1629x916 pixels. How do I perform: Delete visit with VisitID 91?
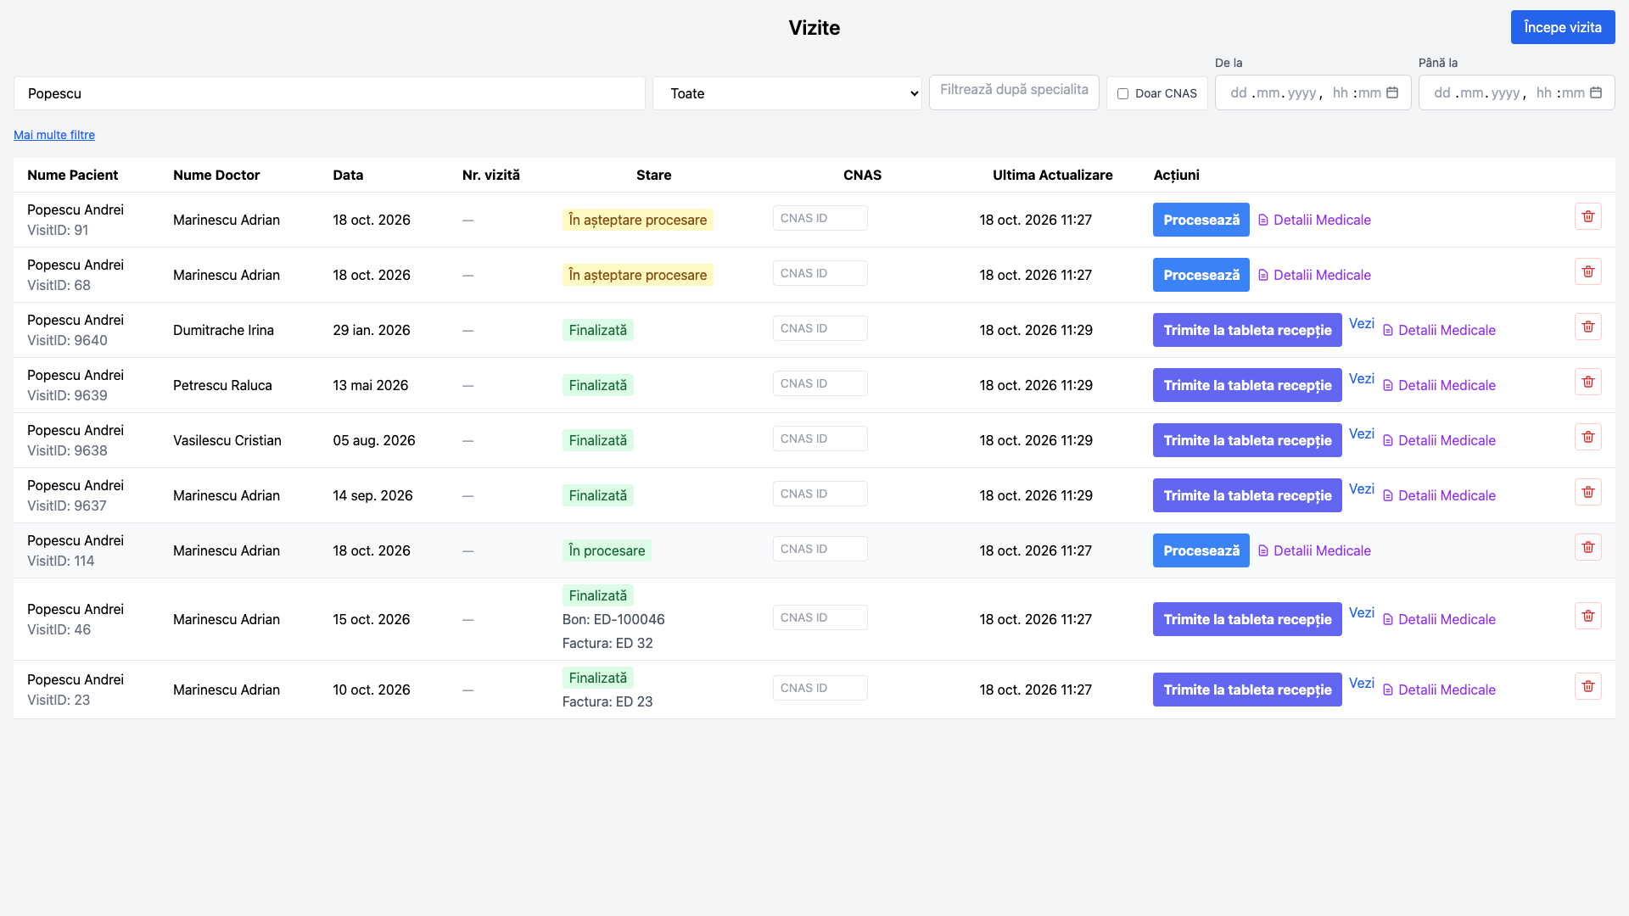coord(1587,216)
